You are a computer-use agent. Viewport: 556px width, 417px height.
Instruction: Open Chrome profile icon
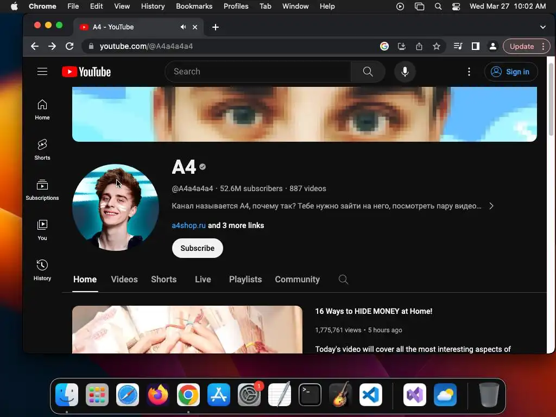[x=493, y=46]
